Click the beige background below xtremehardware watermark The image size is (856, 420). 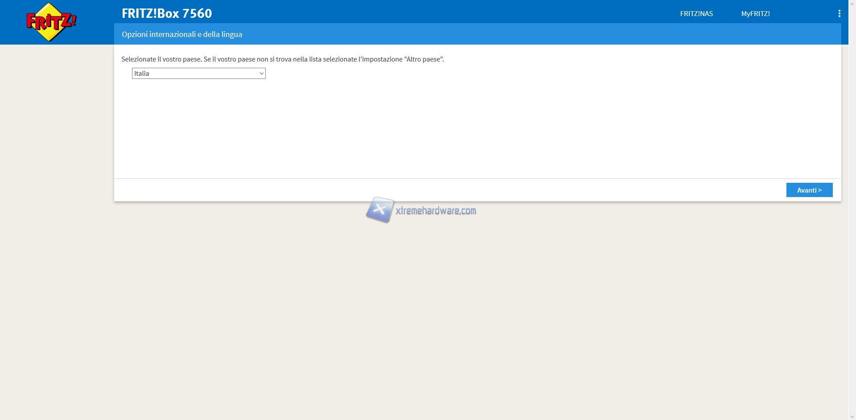point(424,312)
